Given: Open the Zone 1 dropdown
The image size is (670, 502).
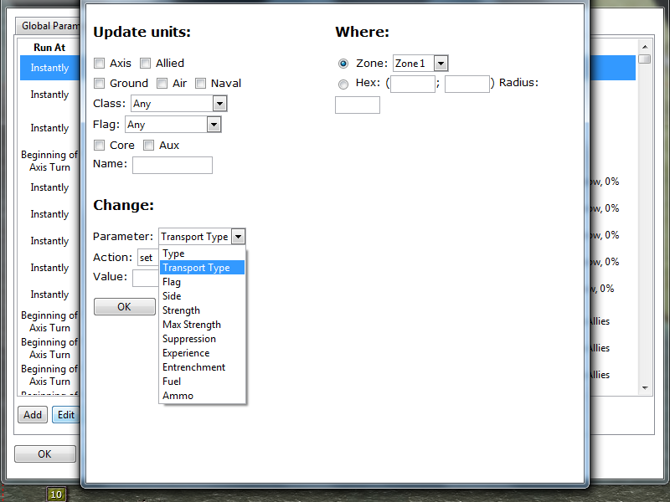Looking at the screenshot, I should click(441, 64).
